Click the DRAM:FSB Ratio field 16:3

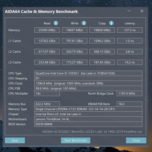pyautogui.click(x=130, y=104)
